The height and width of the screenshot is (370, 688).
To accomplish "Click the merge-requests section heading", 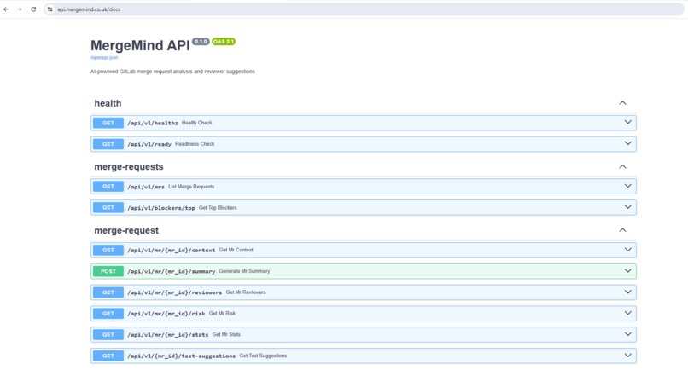I will tap(129, 166).
